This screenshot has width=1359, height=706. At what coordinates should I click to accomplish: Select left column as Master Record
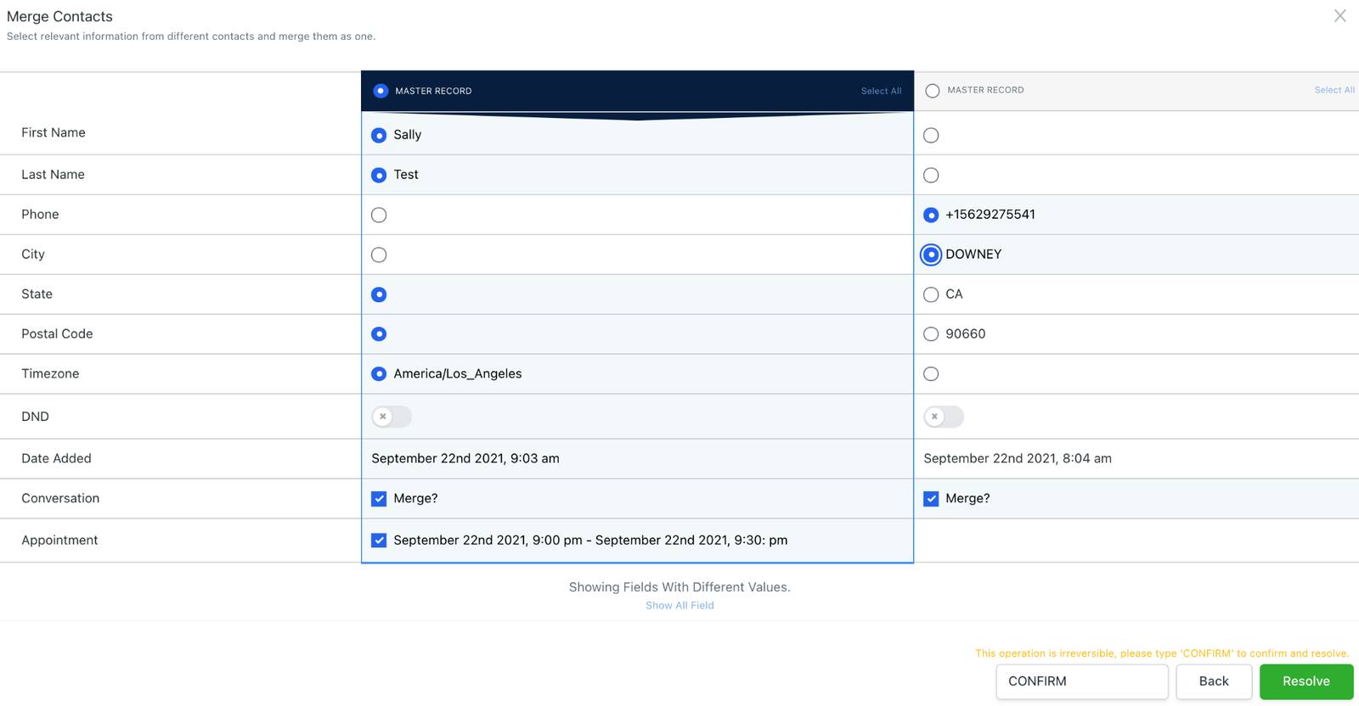381,91
